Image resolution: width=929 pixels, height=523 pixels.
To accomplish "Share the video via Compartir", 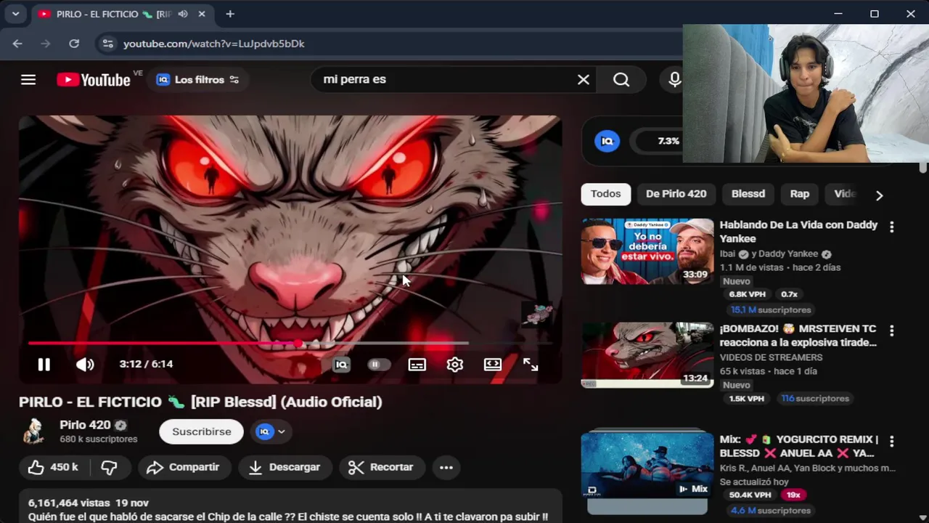I will coord(184,467).
